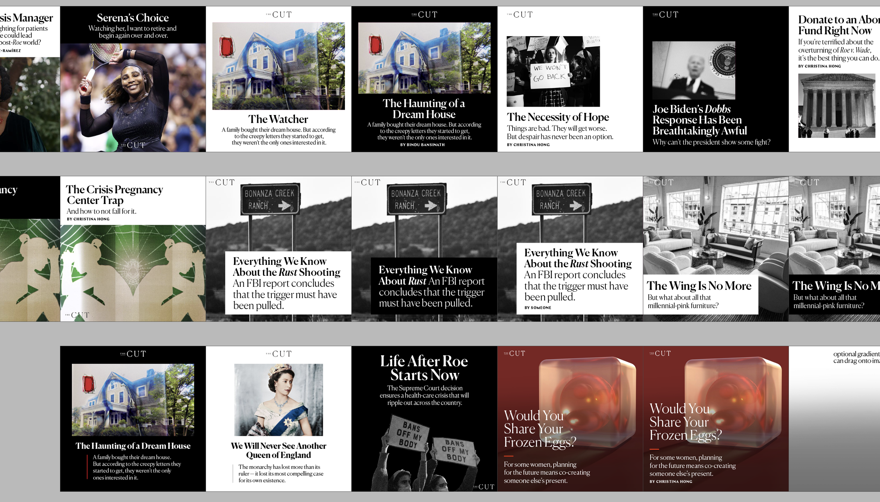Click the 'BY SOMEONE' byline on Rust card
Viewport: 880px width, 502px height.
tap(538, 307)
